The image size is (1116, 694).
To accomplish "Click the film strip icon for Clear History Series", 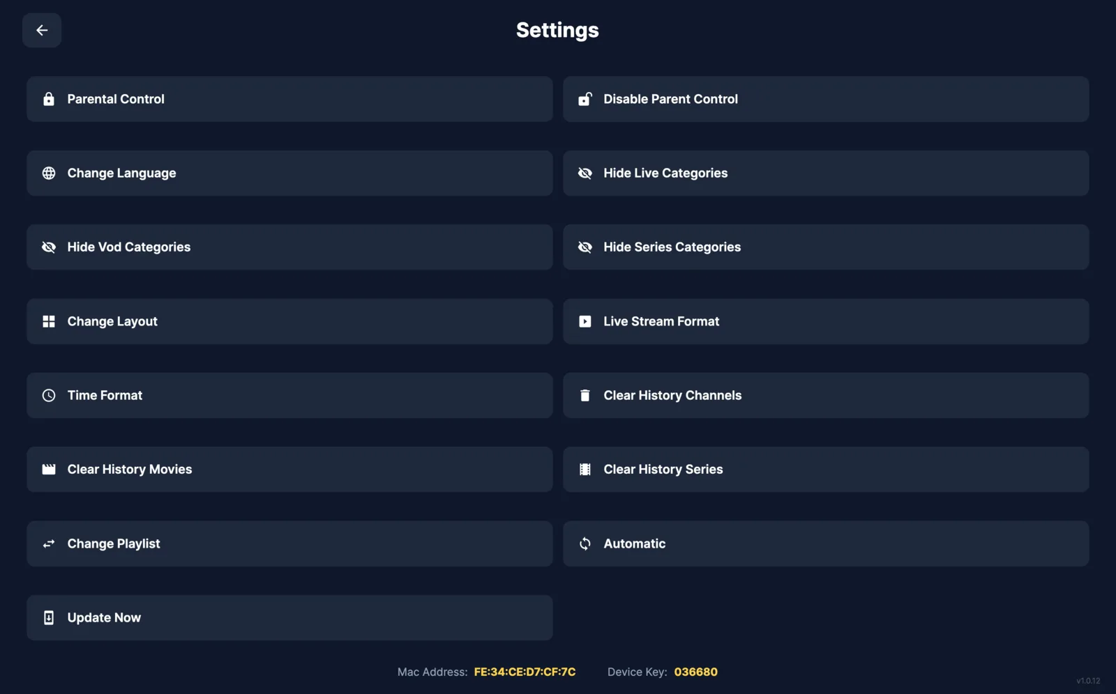I will pos(585,470).
